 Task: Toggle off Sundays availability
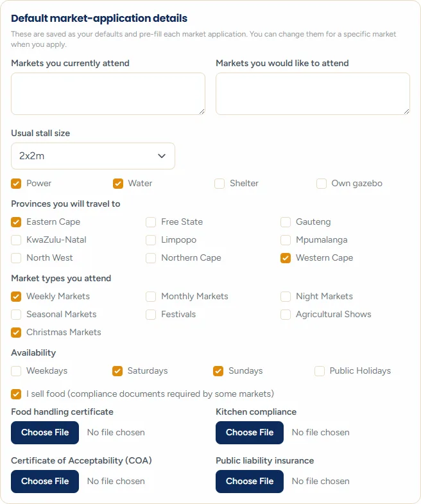(x=218, y=371)
